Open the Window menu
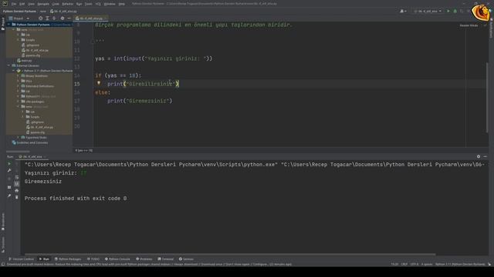The image size is (494, 277). pos(110,4)
